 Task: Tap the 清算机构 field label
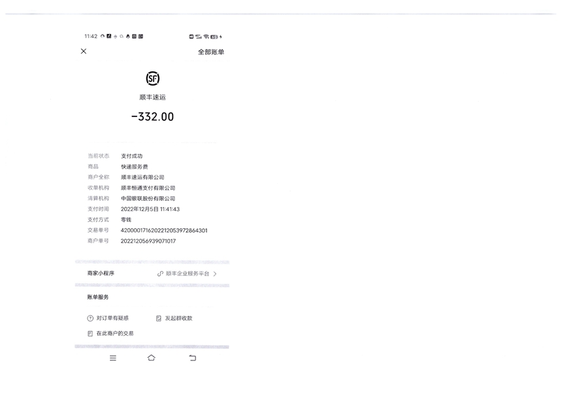[98, 198]
